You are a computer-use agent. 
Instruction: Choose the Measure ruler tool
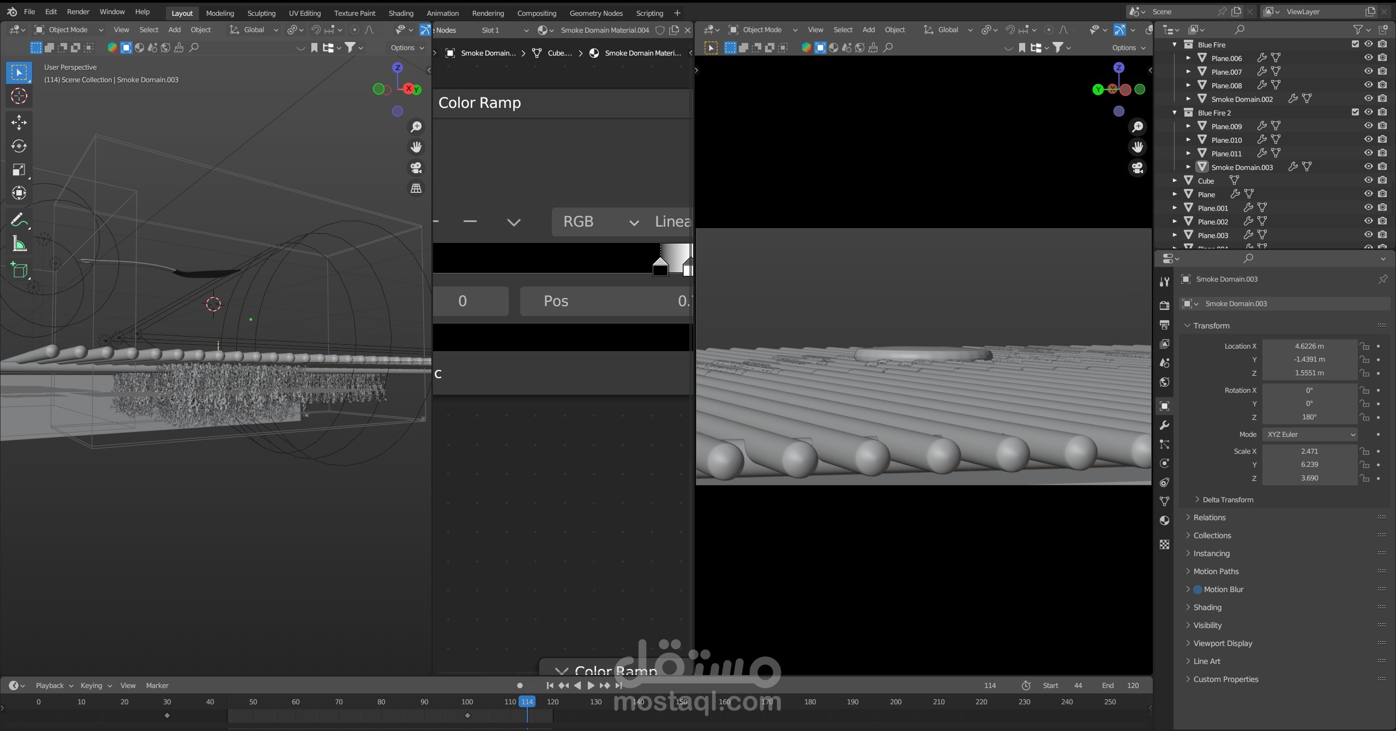pos(19,244)
